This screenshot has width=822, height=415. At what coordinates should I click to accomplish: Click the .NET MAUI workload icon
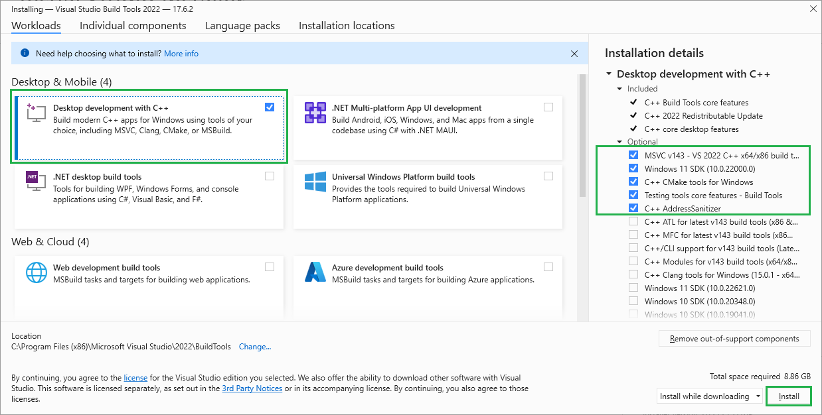click(x=315, y=113)
